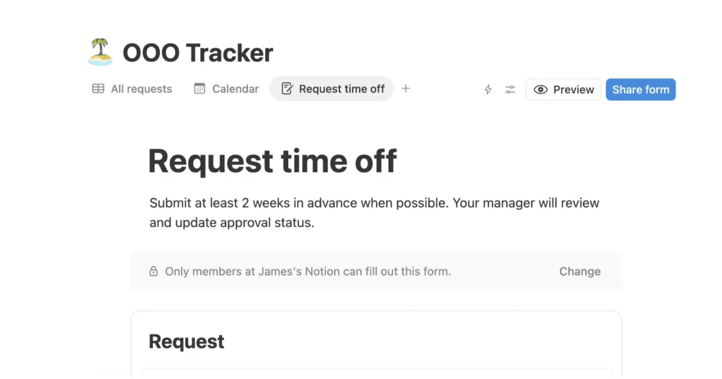Click the palm tree page emoji
722x379 pixels.
click(x=100, y=51)
